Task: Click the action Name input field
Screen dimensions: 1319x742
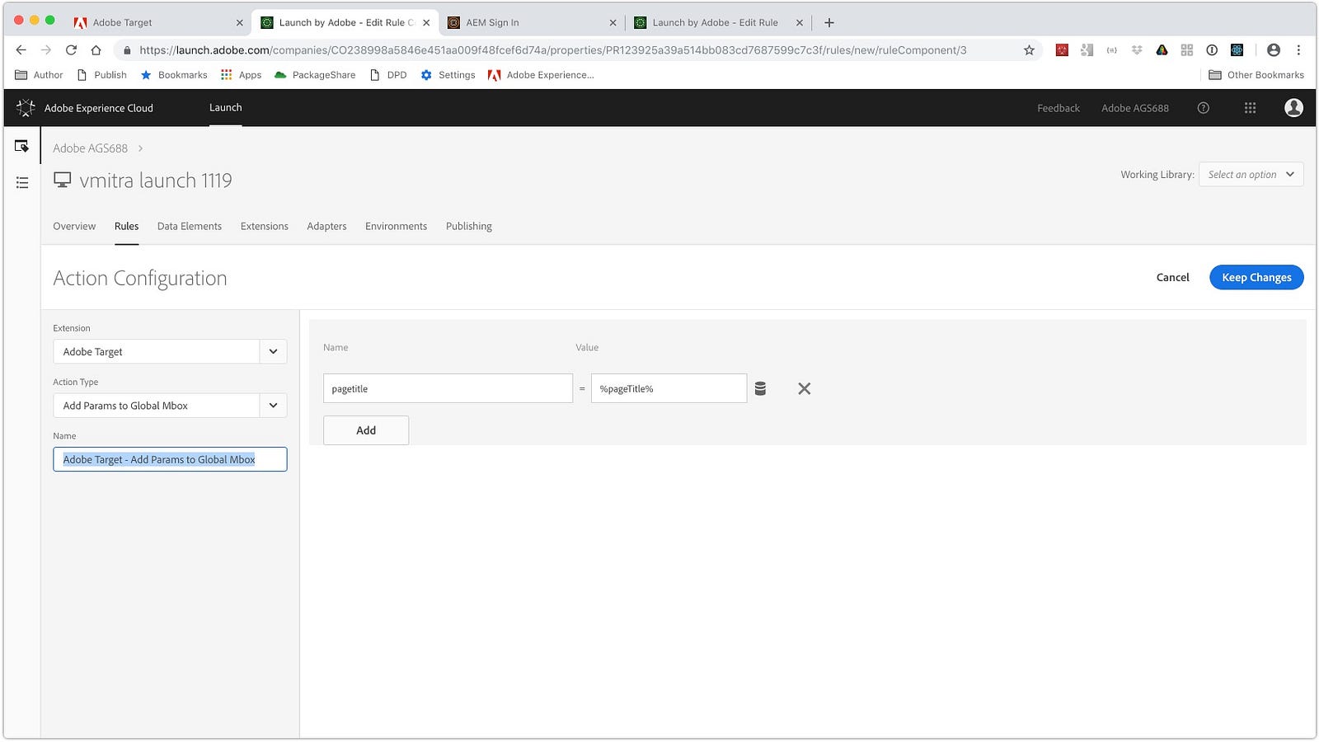Action: 170,459
